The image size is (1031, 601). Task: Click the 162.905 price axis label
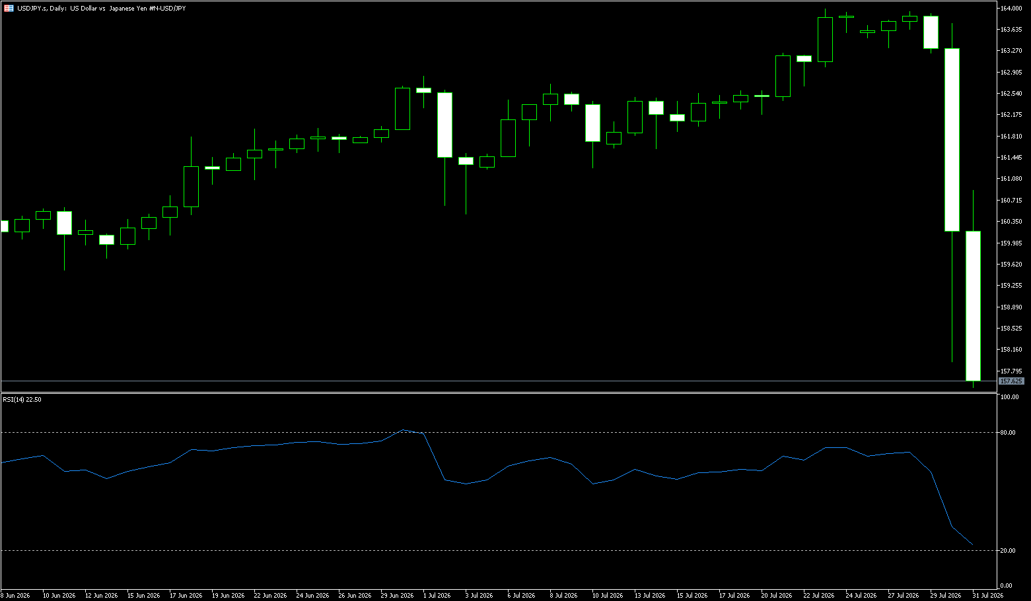pos(1012,72)
